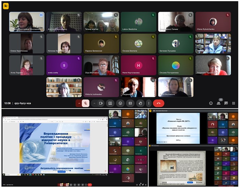Open tile options on first participant's video
The height and width of the screenshot is (189, 240).
[42, 15]
